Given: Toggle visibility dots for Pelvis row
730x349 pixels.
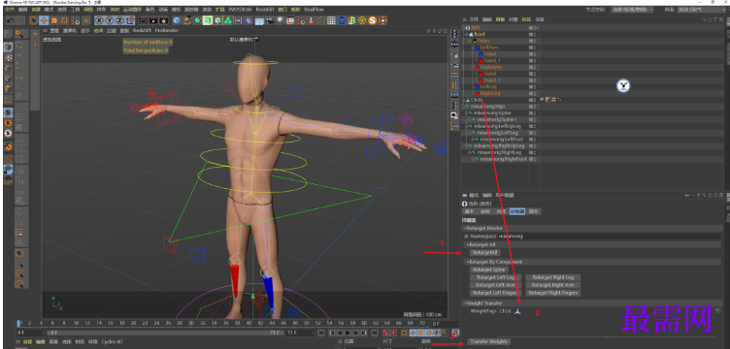Looking at the screenshot, I should pos(535,41).
